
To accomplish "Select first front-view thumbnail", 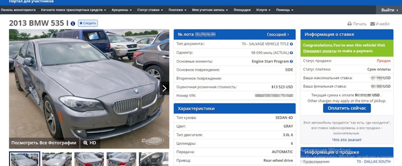I will (25, 159).
